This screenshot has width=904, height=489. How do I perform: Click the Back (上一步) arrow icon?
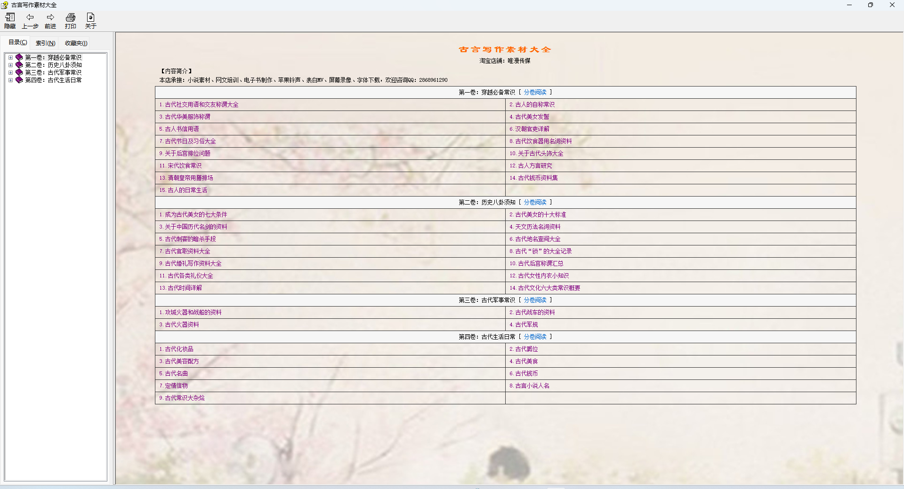(x=30, y=17)
